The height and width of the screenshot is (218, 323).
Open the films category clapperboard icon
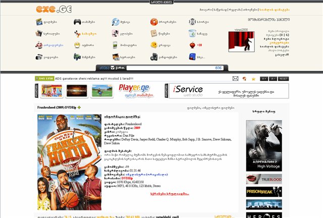(39, 22)
